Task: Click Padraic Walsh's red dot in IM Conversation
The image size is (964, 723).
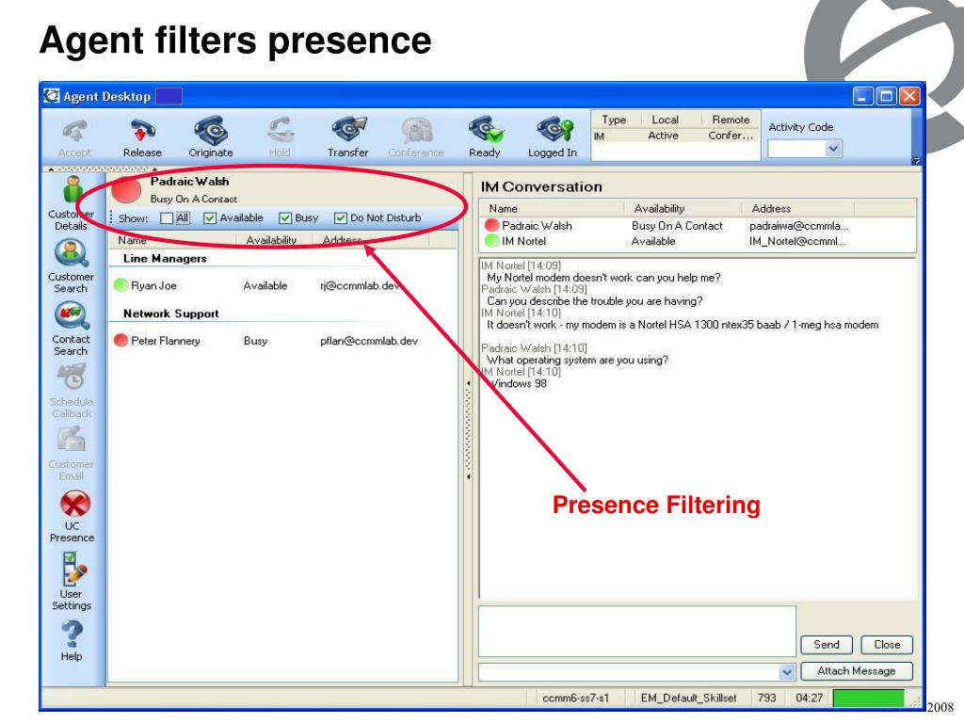Action: coord(491,226)
